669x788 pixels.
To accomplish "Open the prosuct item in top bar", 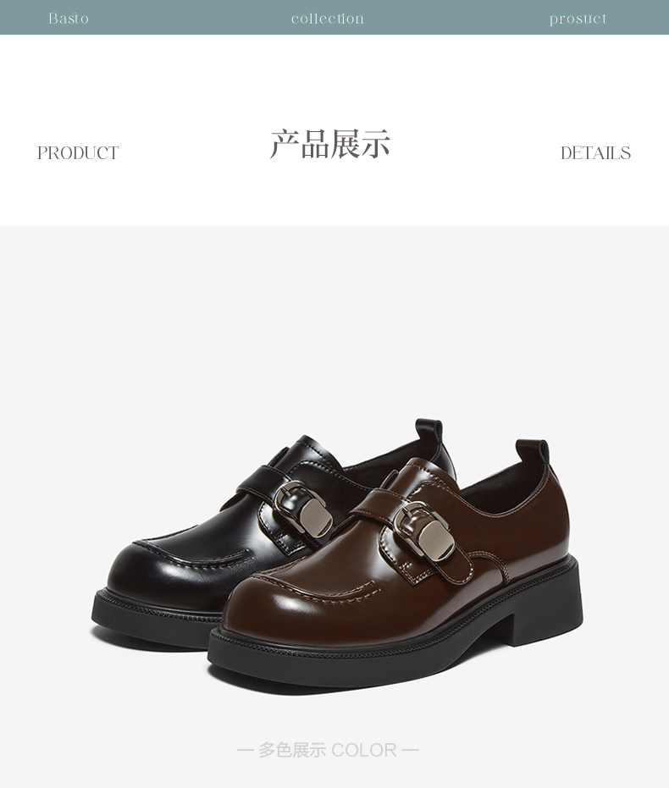I will [578, 19].
